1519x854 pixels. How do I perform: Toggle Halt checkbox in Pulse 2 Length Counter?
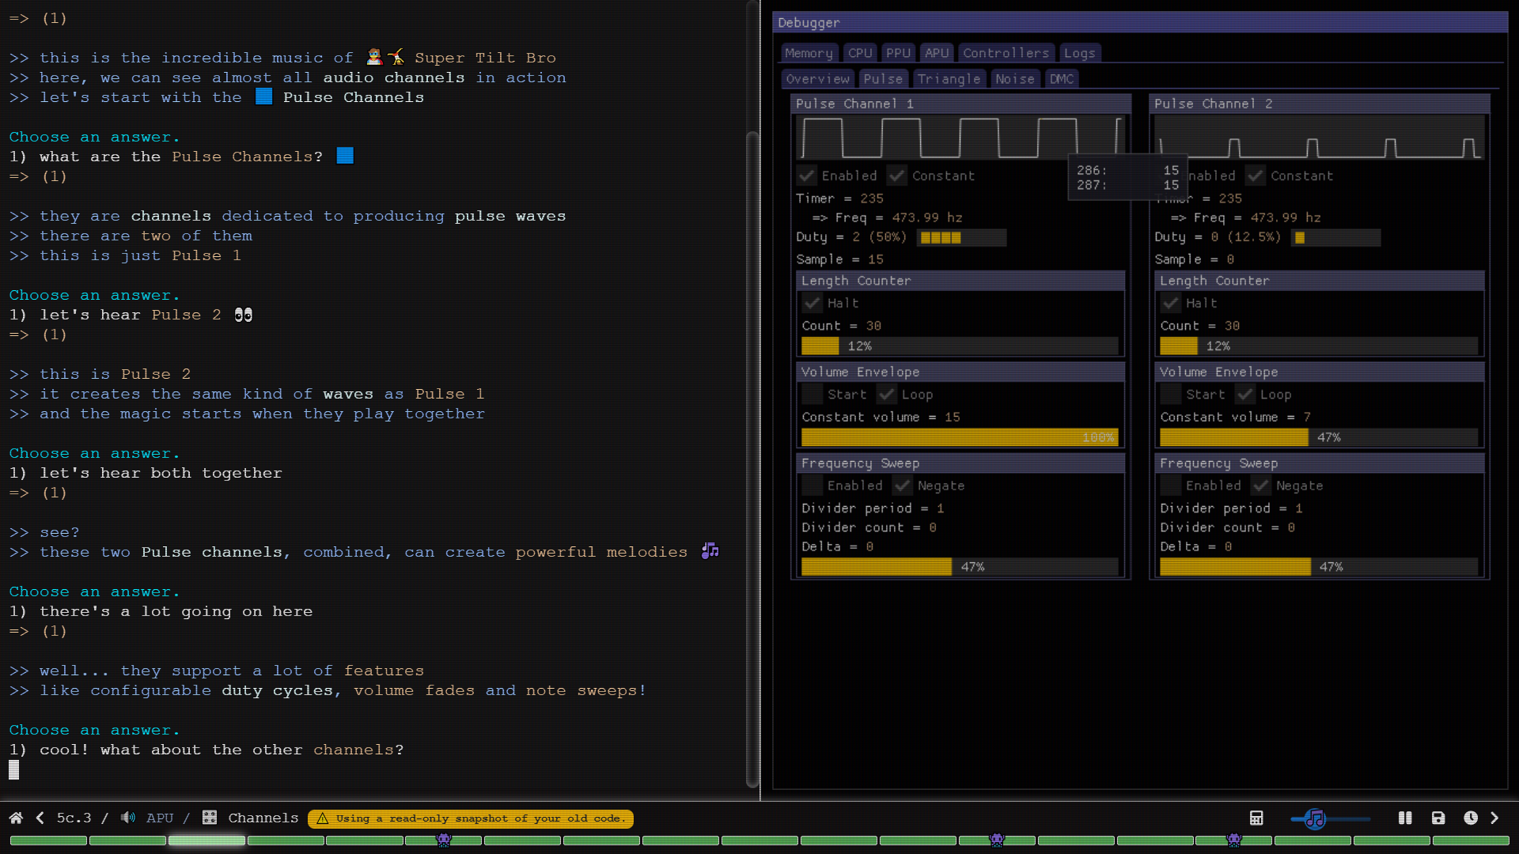(x=1171, y=303)
